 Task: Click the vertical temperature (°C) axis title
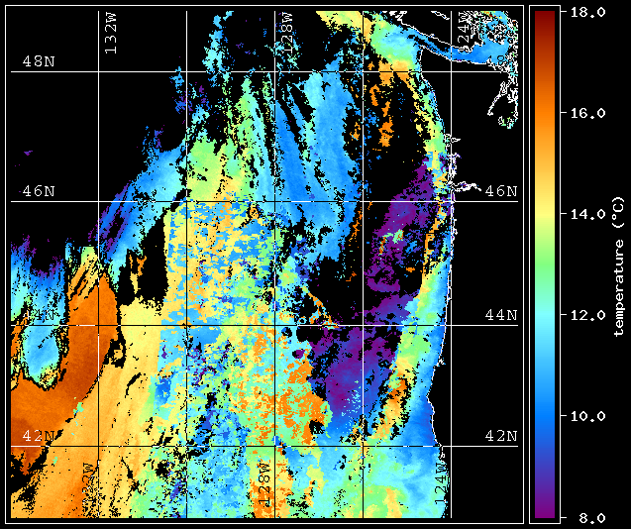pos(617,264)
